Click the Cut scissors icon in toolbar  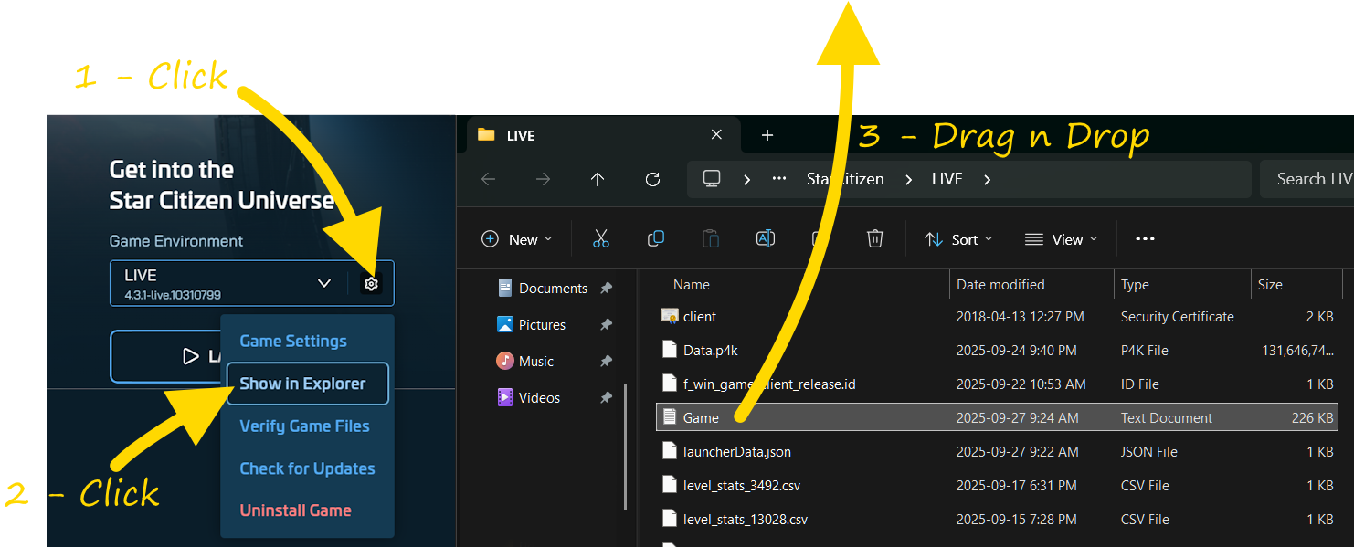click(x=600, y=239)
